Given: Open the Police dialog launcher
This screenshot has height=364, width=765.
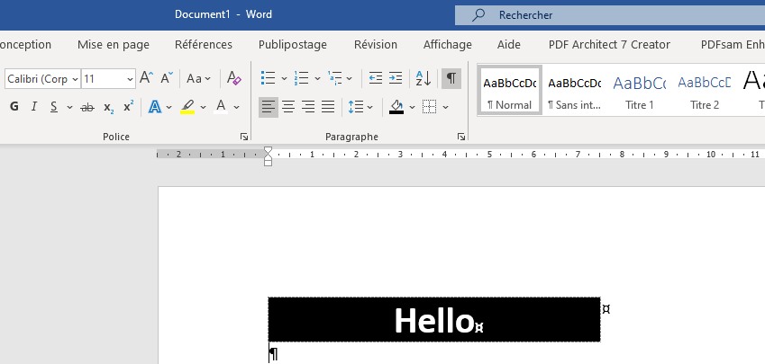Looking at the screenshot, I should click(x=244, y=138).
